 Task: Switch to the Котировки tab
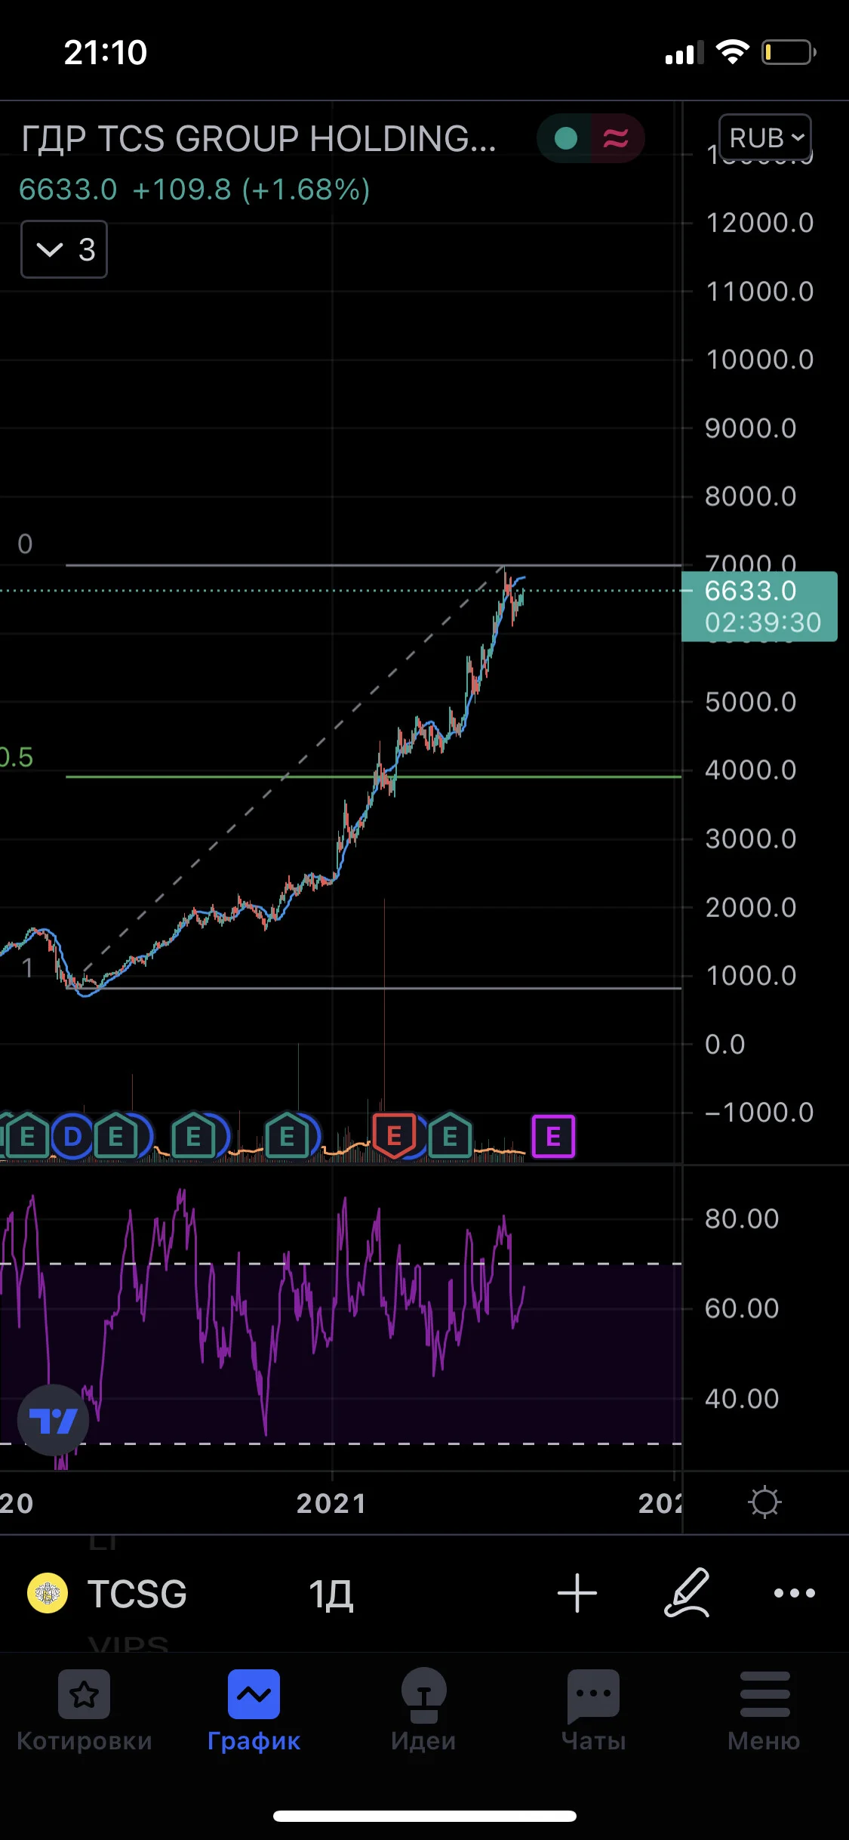click(85, 1711)
